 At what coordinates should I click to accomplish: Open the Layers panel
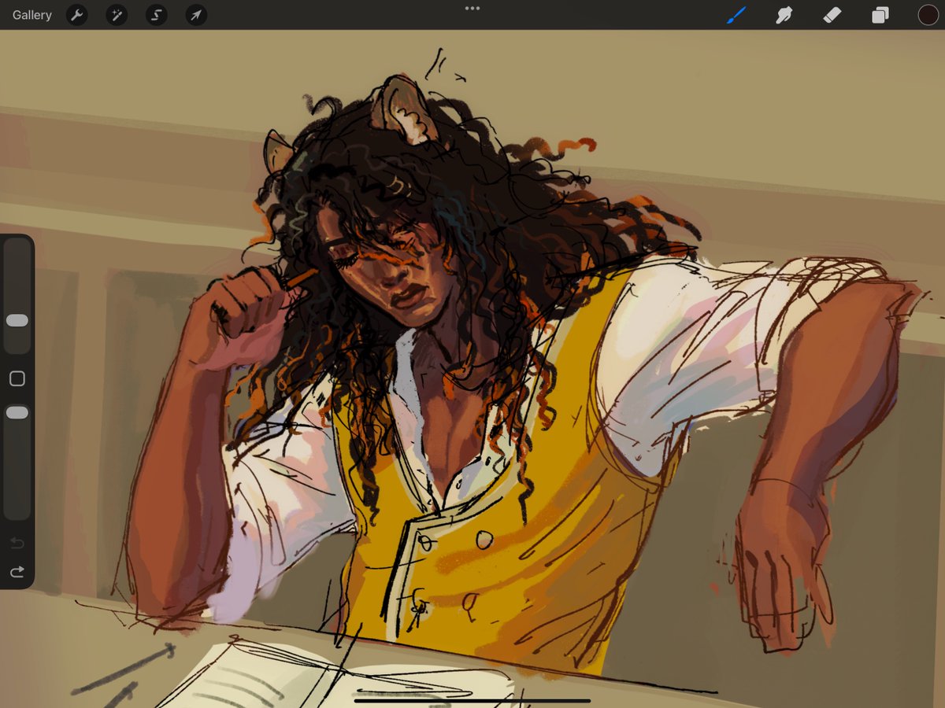(880, 15)
